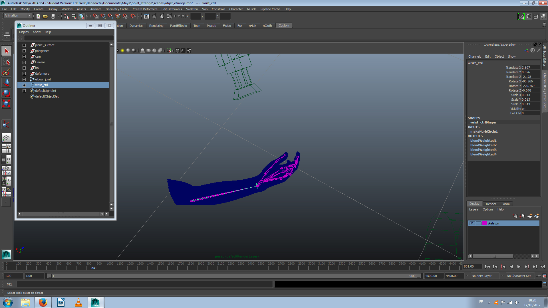This screenshot has width=548, height=308.
Task: Open the Skeleton menu
Action: 192,9
